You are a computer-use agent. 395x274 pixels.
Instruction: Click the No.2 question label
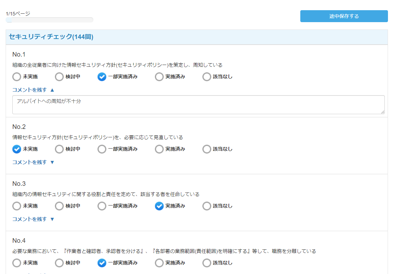19,127
